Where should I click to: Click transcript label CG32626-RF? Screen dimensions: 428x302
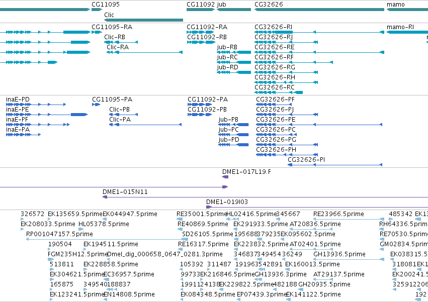274,57
